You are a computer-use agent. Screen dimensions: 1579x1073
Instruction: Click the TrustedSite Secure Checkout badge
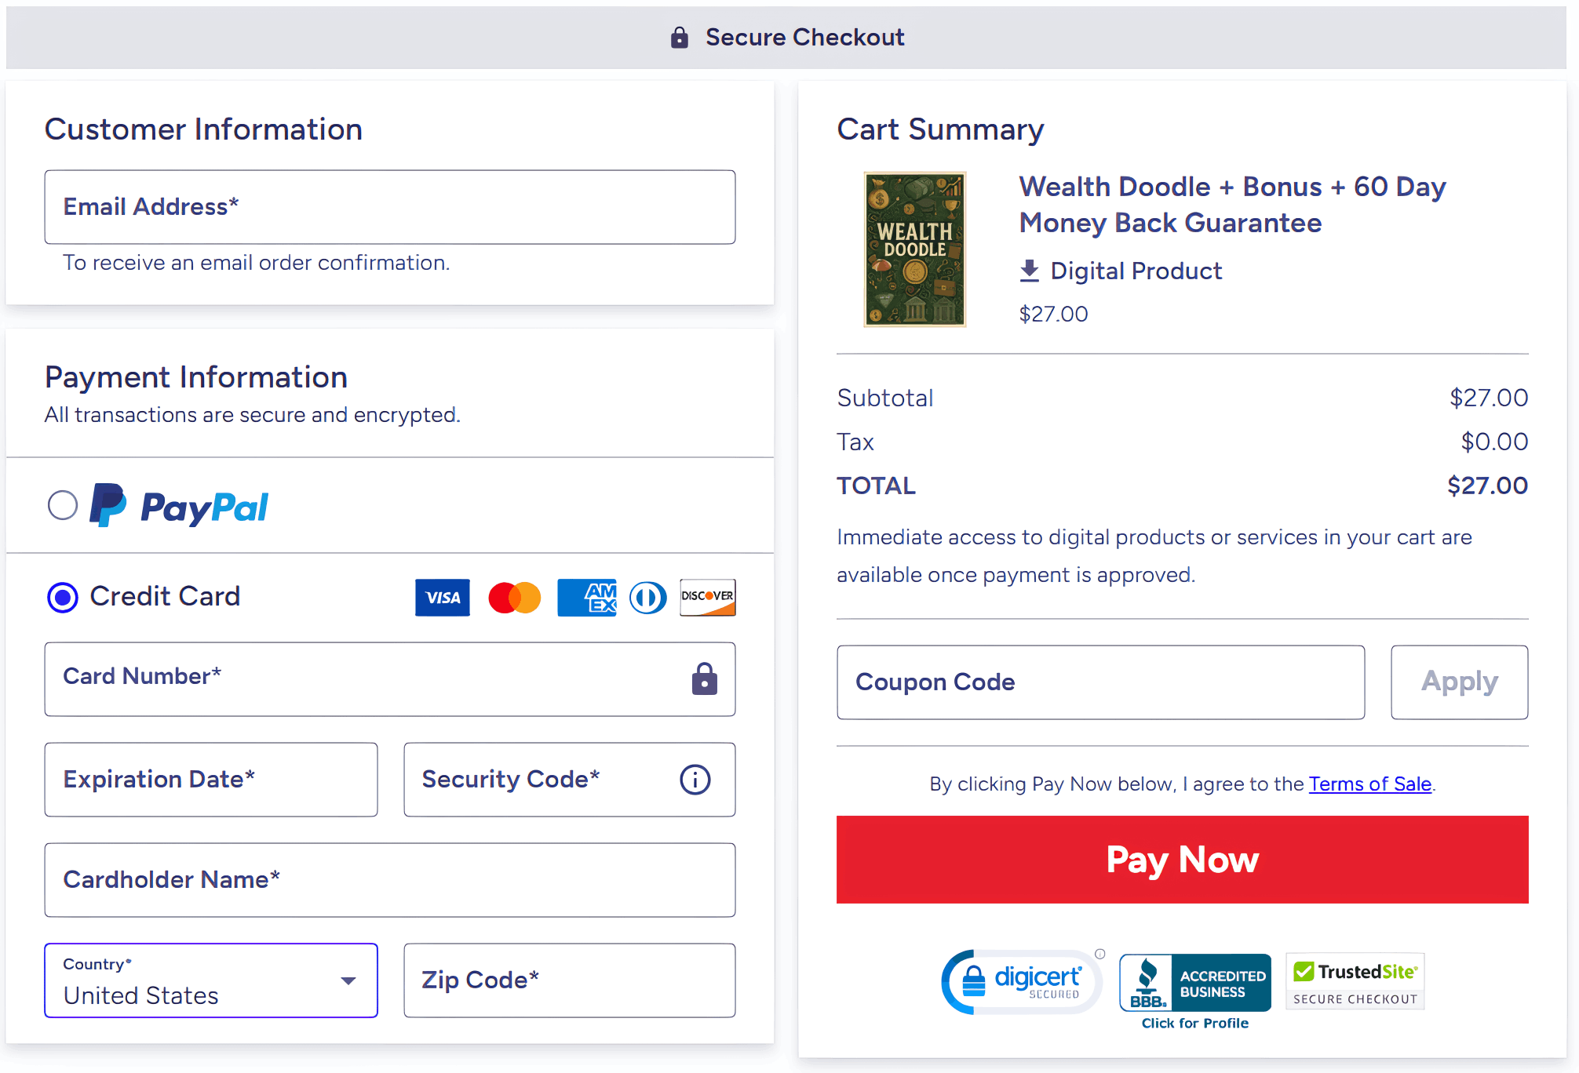pos(1355,981)
